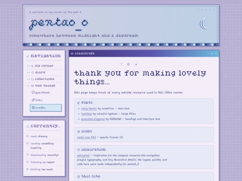Image resolution: width=242 pixels, height=181 pixels.
Task: Click the round icon next to thinking
Action: [x=27, y=169]
